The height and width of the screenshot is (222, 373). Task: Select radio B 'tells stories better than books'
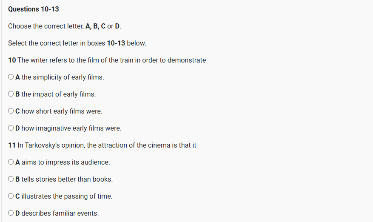(11, 179)
